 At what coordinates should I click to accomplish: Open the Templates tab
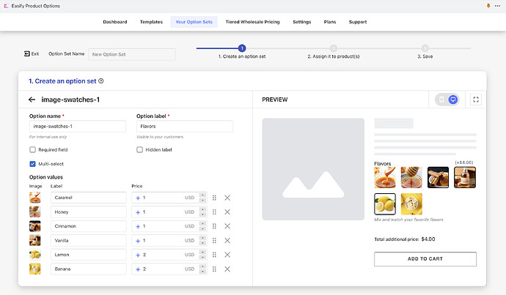151,22
